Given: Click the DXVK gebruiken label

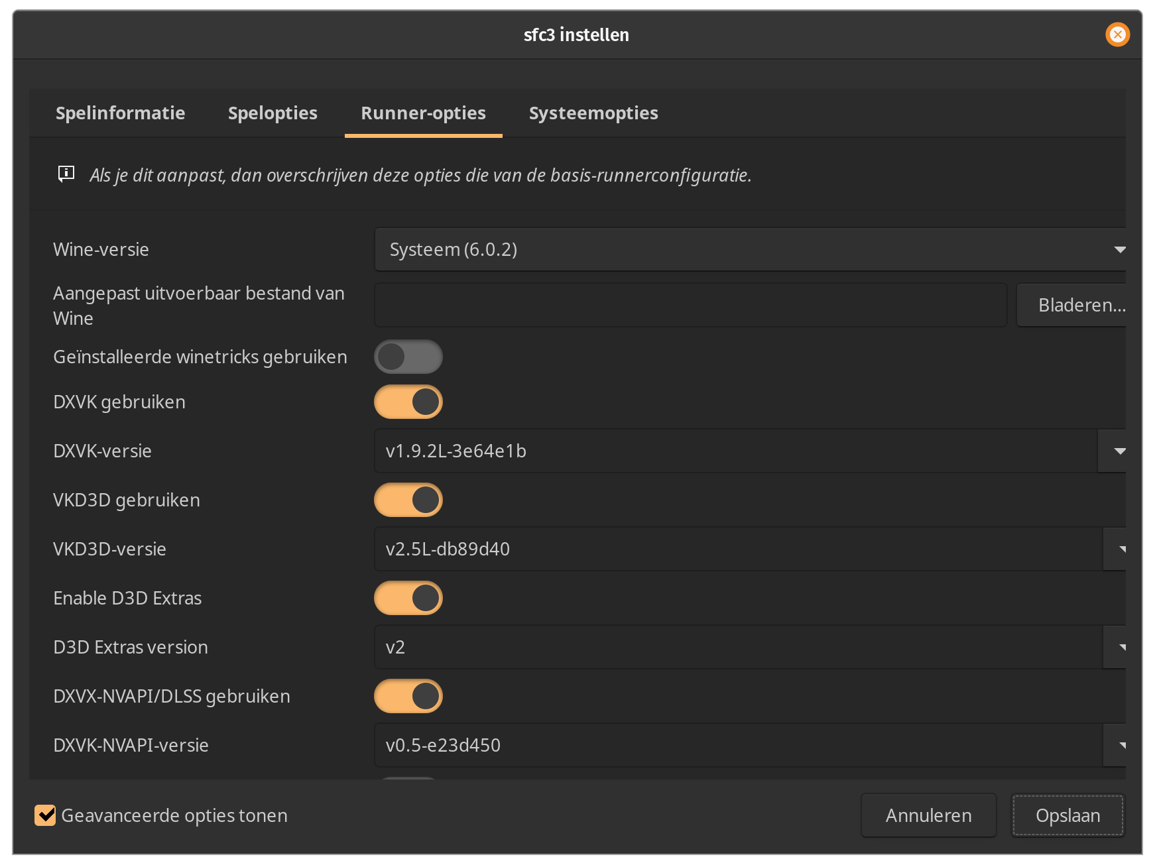Looking at the screenshot, I should pyautogui.click(x=119, y=402).
